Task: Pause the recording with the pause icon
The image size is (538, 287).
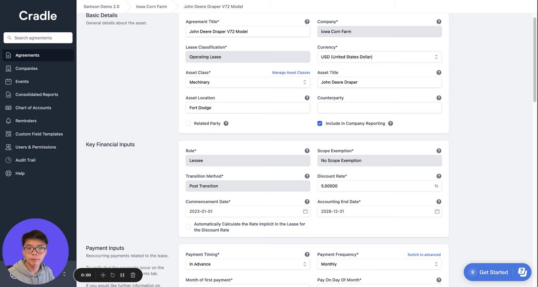Action: pos(122,275)
